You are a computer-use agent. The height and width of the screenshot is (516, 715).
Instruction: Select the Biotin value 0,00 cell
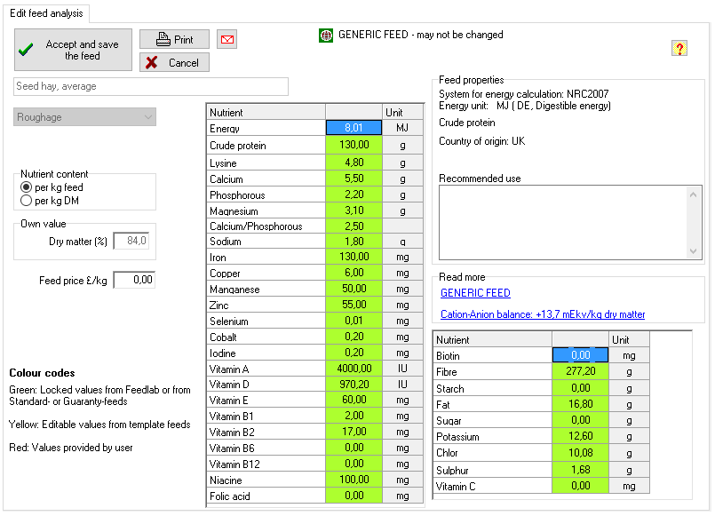coord(580,355)
